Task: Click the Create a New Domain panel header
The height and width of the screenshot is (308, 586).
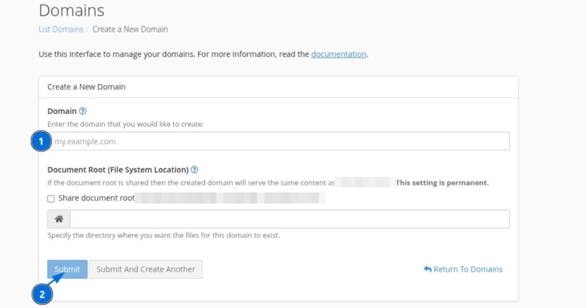Action: 86,87
